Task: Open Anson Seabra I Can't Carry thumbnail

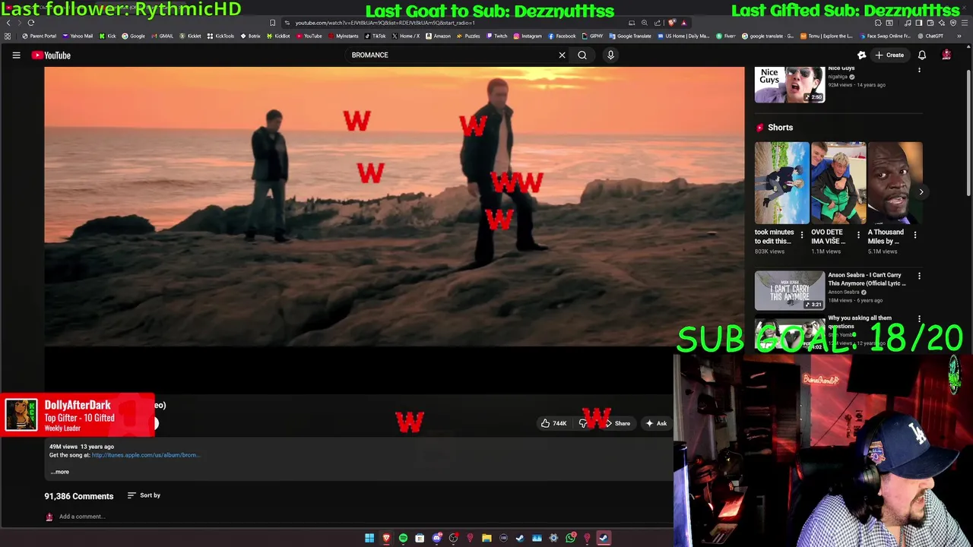Action: coord(789,291)
